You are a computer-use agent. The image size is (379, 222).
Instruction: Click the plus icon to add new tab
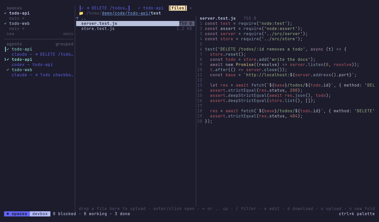[191, 8]
